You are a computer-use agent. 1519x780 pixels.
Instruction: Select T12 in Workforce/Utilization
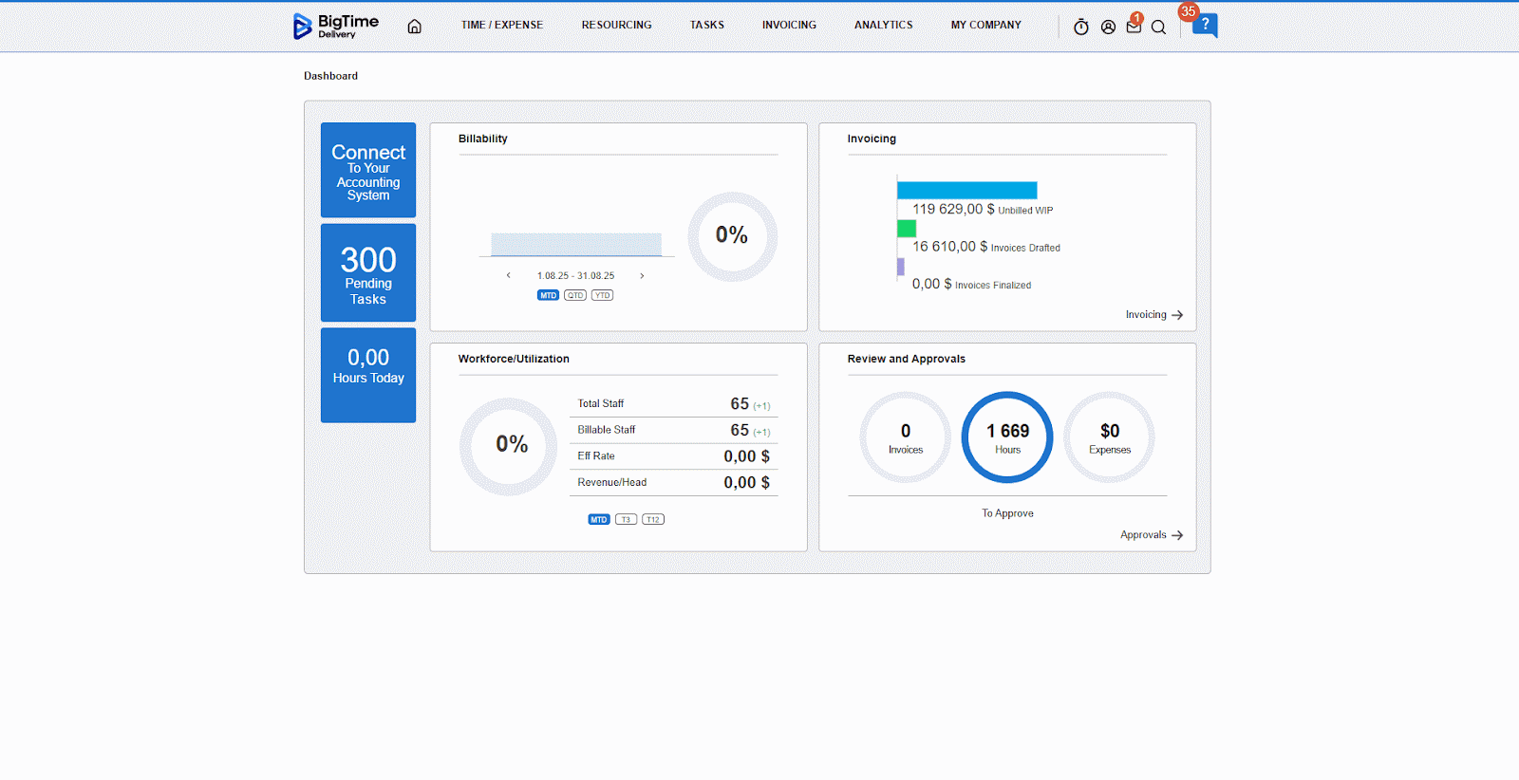point(653,519)
